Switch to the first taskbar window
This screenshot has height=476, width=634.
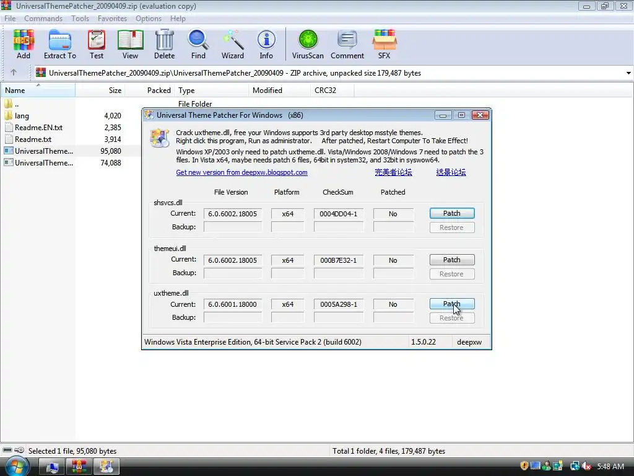(52, 467)
